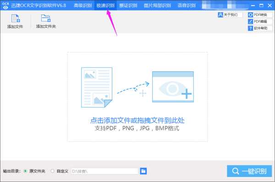Click the blue browse folder icon

click(x=143, y=171)
